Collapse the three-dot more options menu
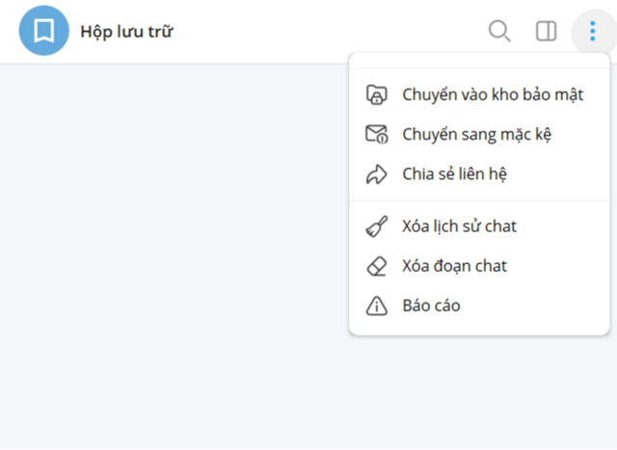The height and width of the screenshot is (450, 617). pyautogui.click(x=593, y=31)
